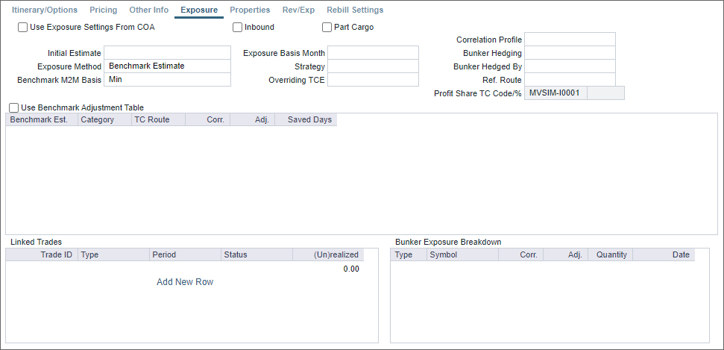Click the Strategy field
Screen dimensions: 724x350
[x=373, y=66]
